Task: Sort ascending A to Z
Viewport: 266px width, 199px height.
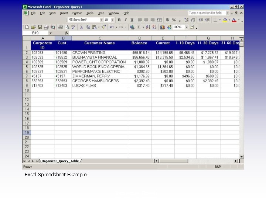Action: click(x=148, y=27)
